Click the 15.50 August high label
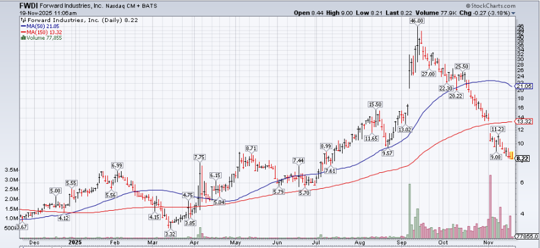The height and width of the screenshot is (248, 540). pos(374,104)
